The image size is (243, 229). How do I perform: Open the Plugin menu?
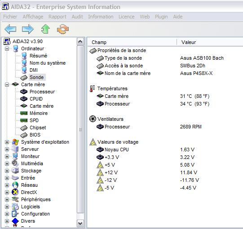(161, 17)
